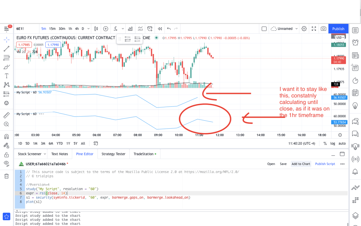The image size is (361, 226).
Task: Click Save in Pine Editor
Action: click(x=283, y=164)
